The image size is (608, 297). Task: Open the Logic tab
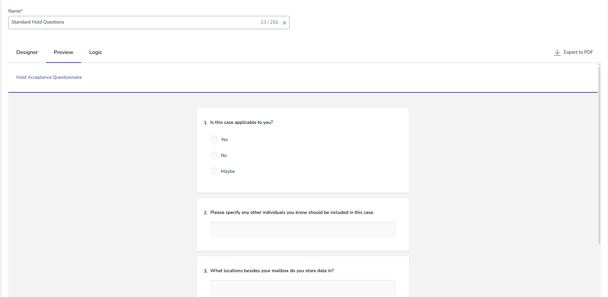[95, 52]
